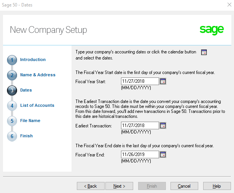Click the disabled Finish button
Viewport: 234px width, 193px height.
tap(152, 186)
